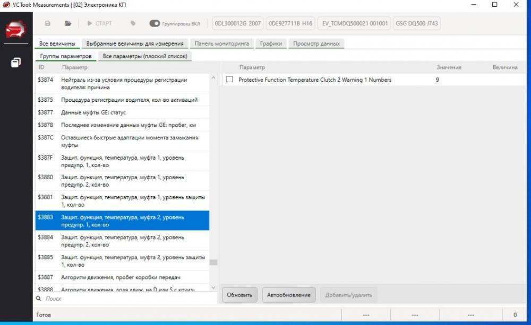Switch to Выбранные величины для измерения tab
The image size is (531, 325).
[x=135, y=43]
